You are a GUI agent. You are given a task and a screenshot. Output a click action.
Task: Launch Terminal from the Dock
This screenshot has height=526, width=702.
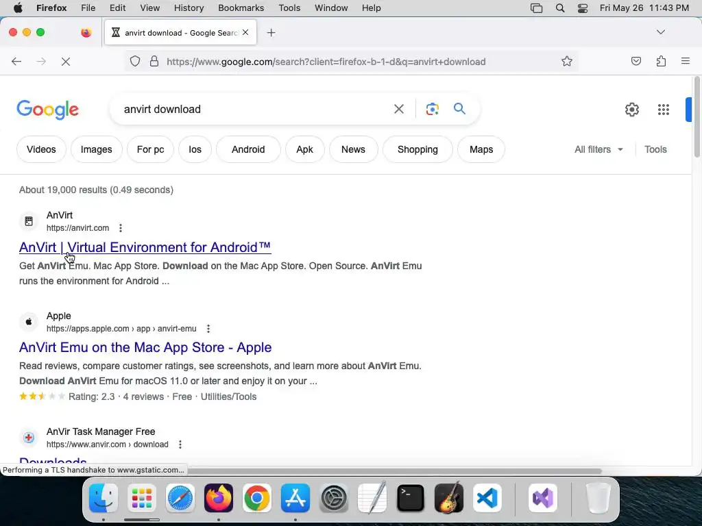pos(411,498)
